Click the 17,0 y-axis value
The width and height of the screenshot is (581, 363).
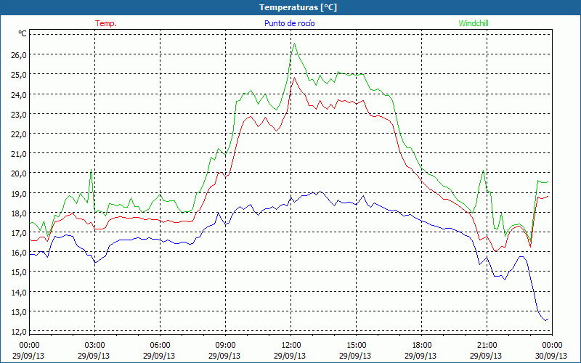(19, 232)
